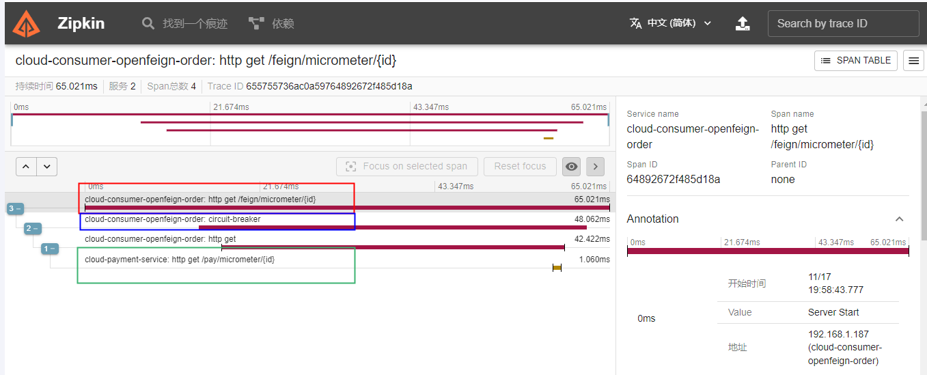Toggle the eye visibility button
The image size is (927, 375).
572,166
